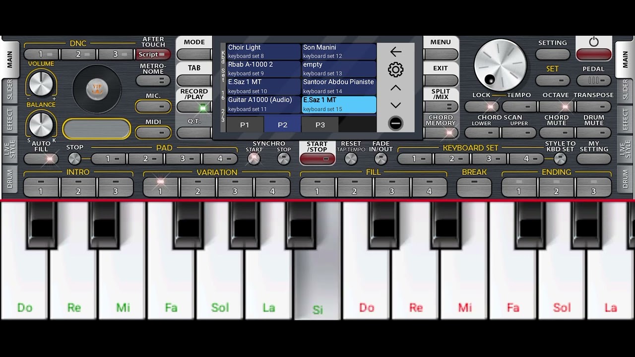Screen dimensions: 635x357
Task: Trigger Ending 1
Action: pos(519,187)
